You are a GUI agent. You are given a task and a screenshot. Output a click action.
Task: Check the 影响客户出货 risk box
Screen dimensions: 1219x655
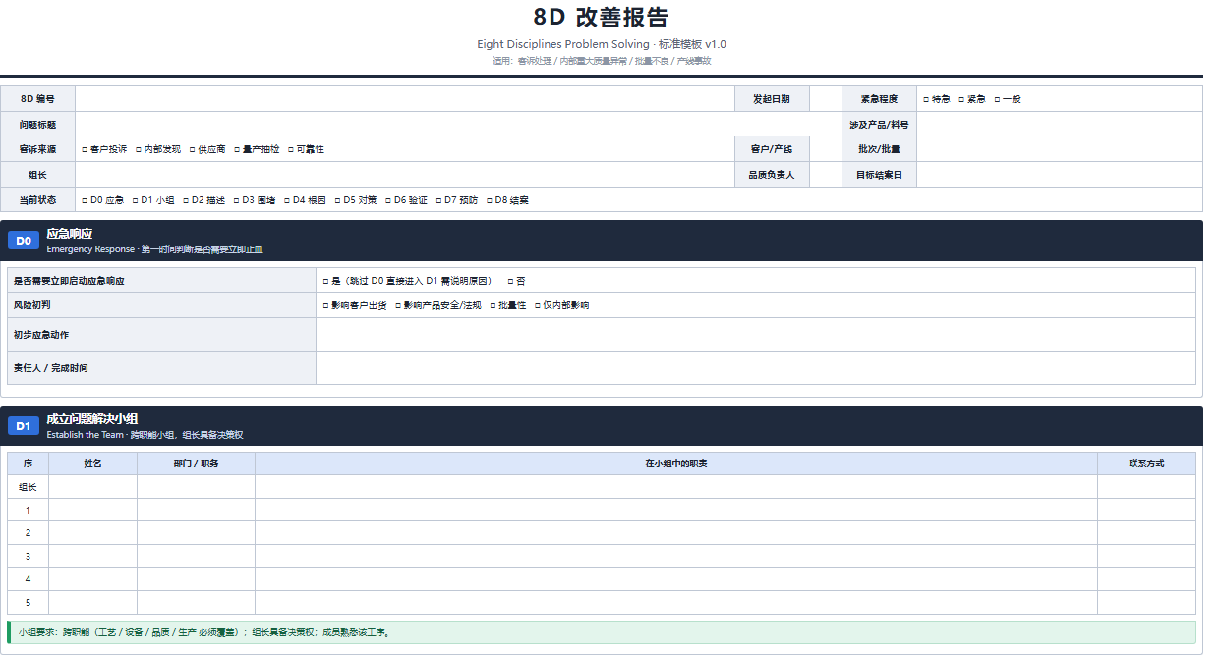coord(325,306)
